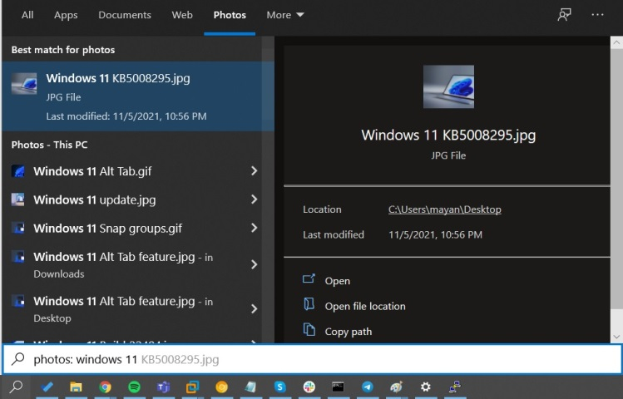Open the three-dot options menu
The image size is (623, 399).
point(597,15)
